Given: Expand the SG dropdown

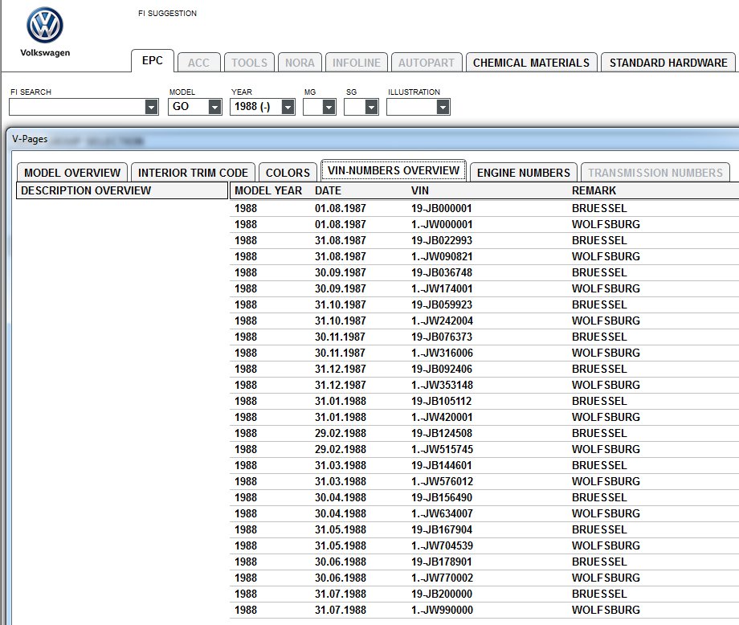Looking at the screenshot, I should pyautogui.click(x=371, y=107).
